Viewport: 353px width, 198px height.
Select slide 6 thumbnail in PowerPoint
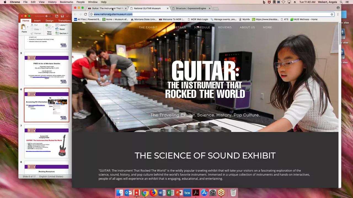pyautogui.click(x=47, y=105)
